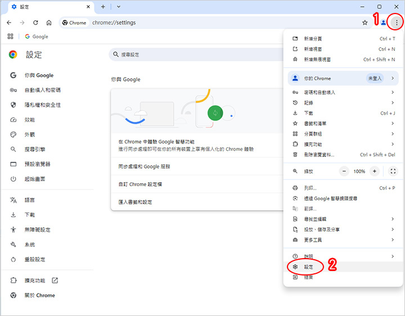Expand 投放、儲存及分享 submenu

point(343,229)
